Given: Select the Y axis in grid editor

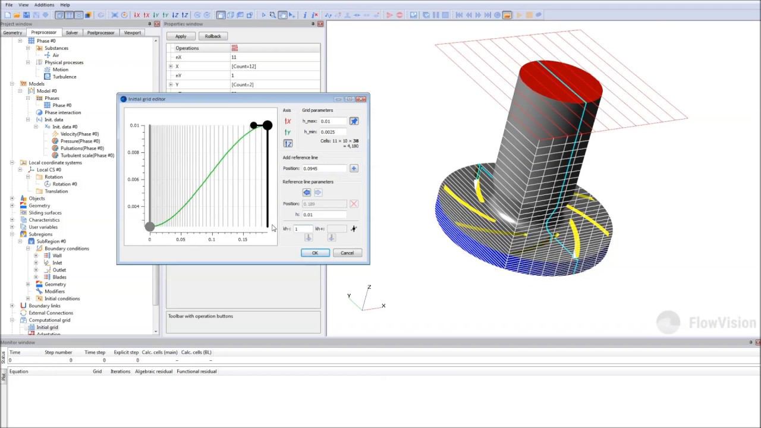Looking at the screenshot, I should (x=288, y=132).
